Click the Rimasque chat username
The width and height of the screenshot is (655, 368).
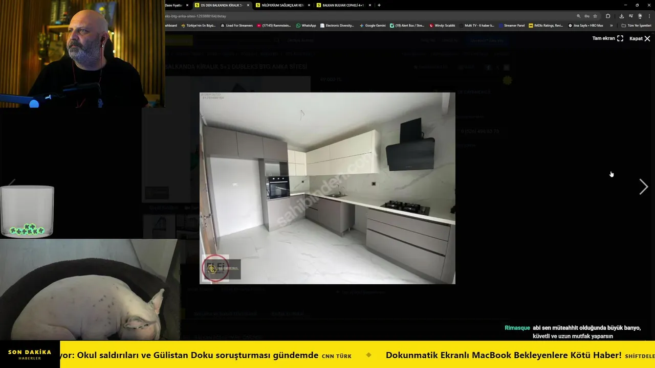(x=517, y=328)
